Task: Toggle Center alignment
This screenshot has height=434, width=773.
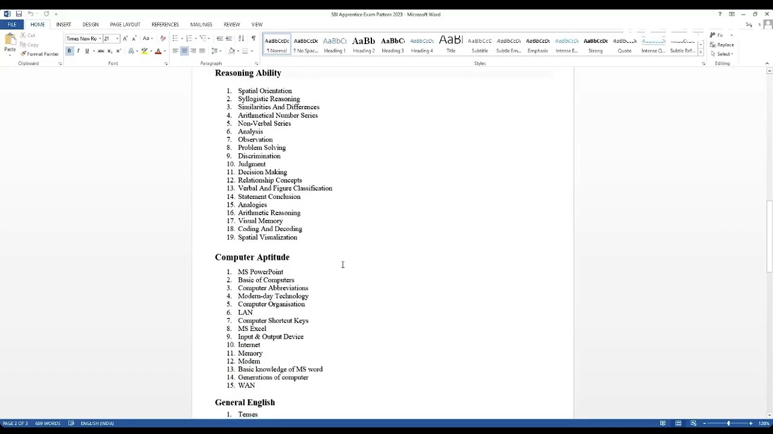Action: tap(184, 51)
